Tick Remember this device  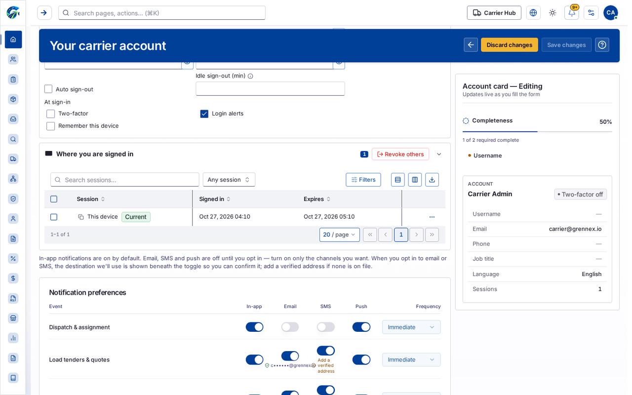pyautogui.click(x=51, y=126)
